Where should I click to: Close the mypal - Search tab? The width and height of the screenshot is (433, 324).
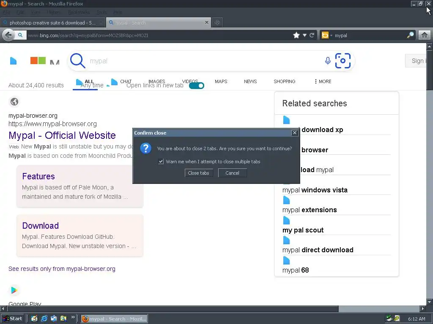[206, 22]
